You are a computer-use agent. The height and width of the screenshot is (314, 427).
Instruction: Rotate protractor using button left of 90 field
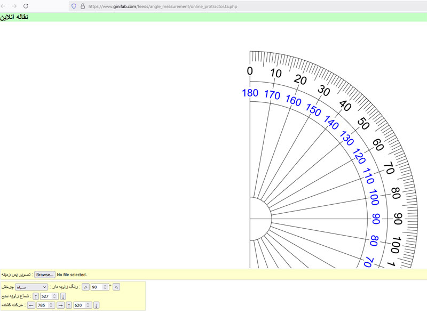pyautogui.click(x=85, y=287)
